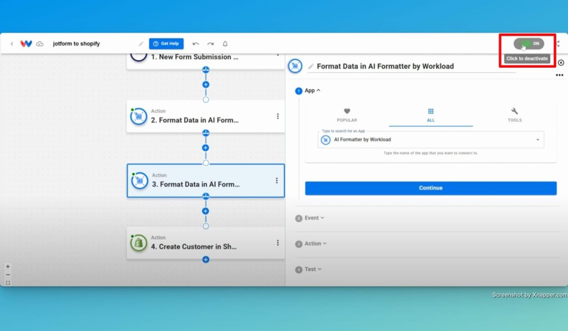The image size is (568, 331).
Task: Click the dropdown arrow in app selector
Action: click(x=537, y=140)
